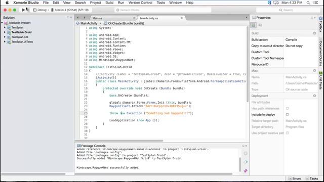This screenshot has width=324, height=182.
Task: Close the MainActivity.cs tab
Action: [x=182, y=18]
